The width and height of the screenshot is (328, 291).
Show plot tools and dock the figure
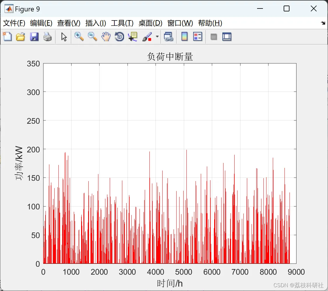click(x=227, y=37)
